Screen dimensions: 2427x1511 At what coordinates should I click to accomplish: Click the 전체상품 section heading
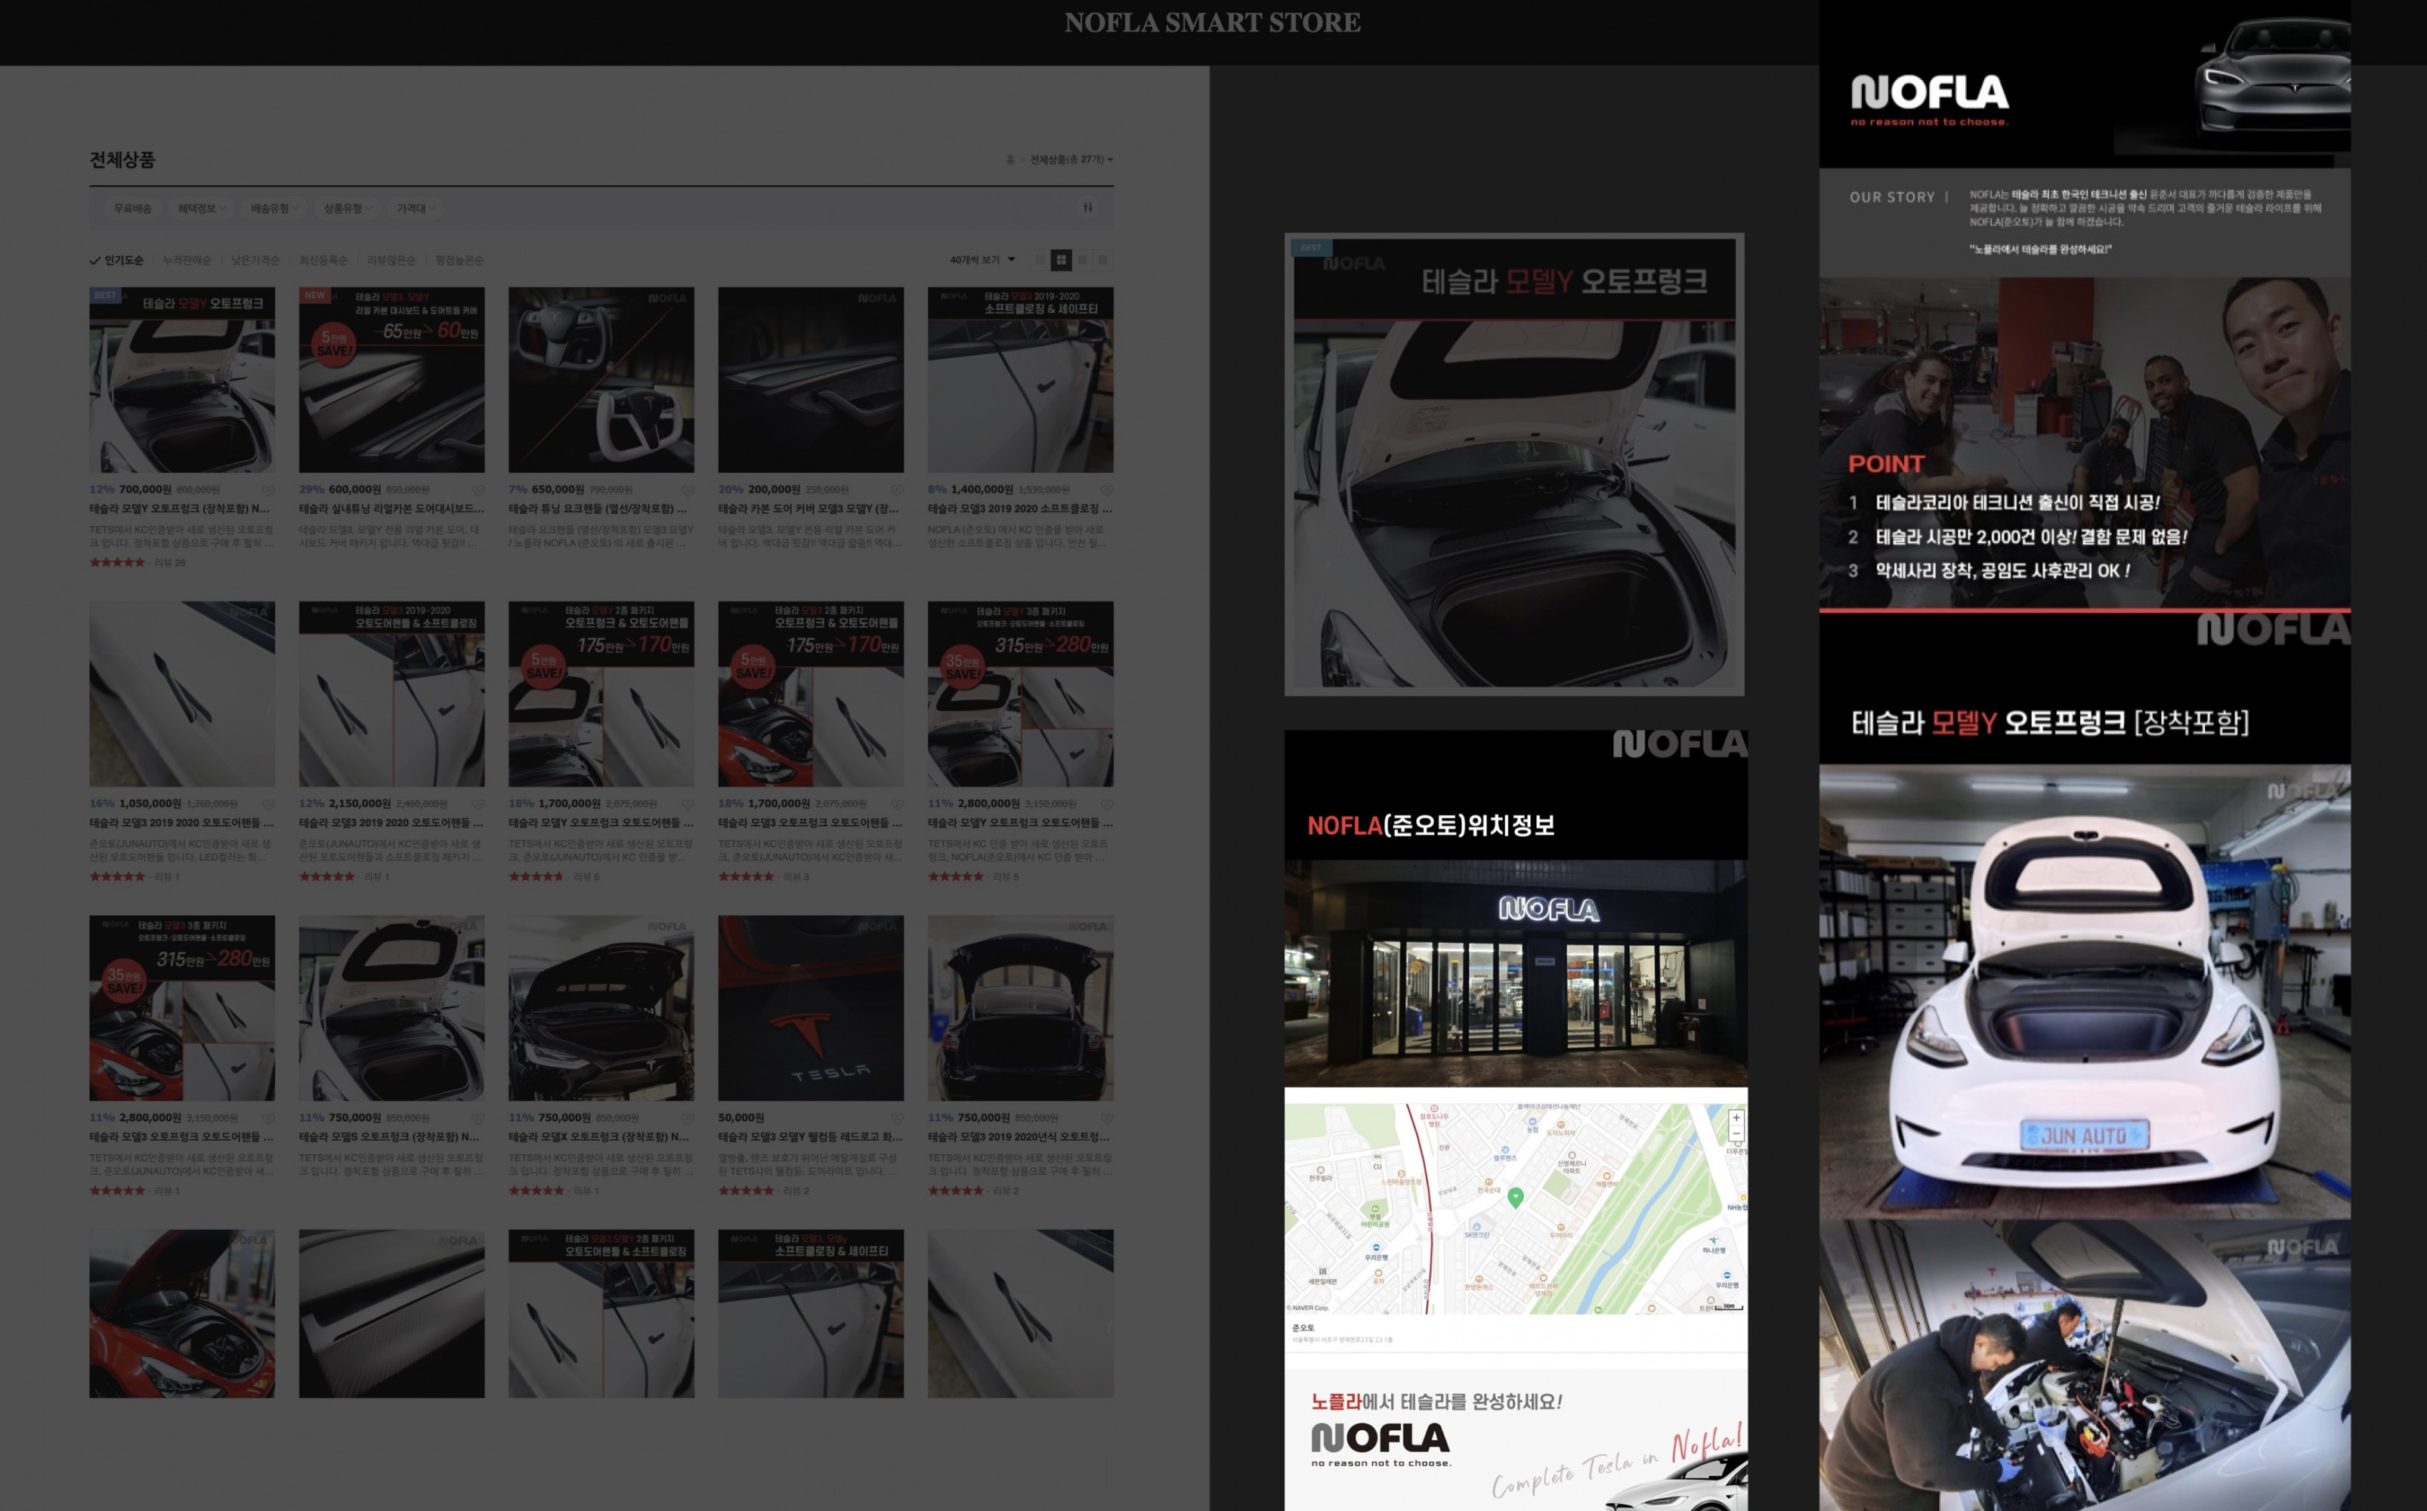click(x=122, y=160)
